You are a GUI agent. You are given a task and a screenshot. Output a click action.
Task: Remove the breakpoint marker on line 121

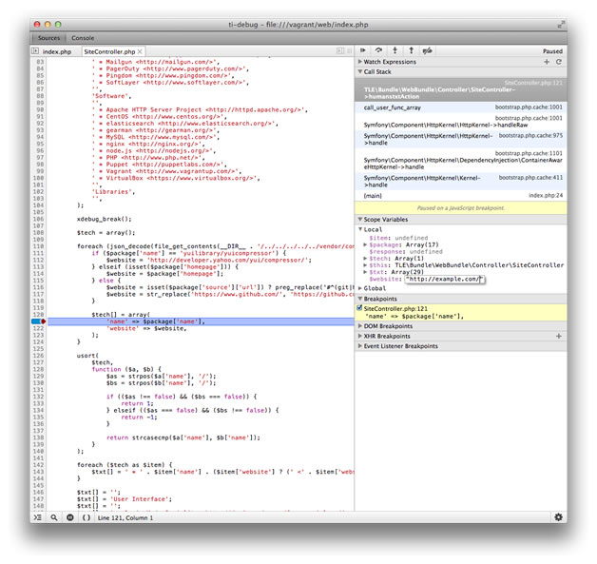[38, 322]
